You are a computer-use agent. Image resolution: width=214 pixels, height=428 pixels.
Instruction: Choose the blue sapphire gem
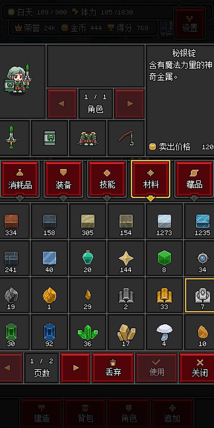pyautogui.click(x=50, y=332)
